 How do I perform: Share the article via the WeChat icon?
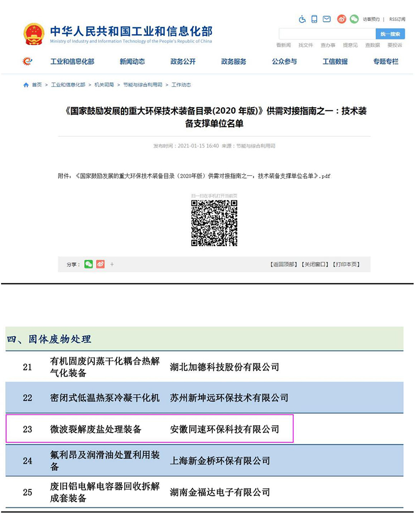point(89,264)
